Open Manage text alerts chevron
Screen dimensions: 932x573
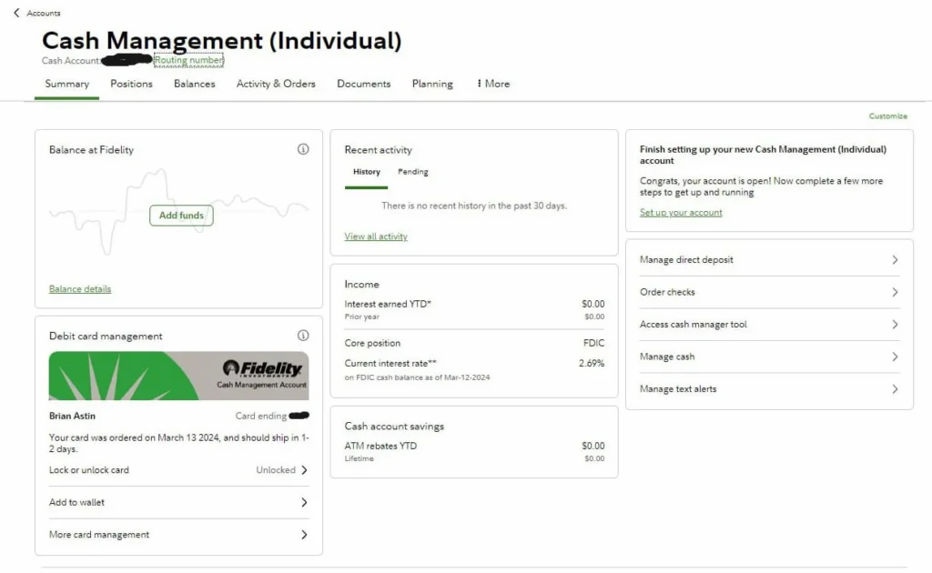pyautogui.click(x=895, y=389)
